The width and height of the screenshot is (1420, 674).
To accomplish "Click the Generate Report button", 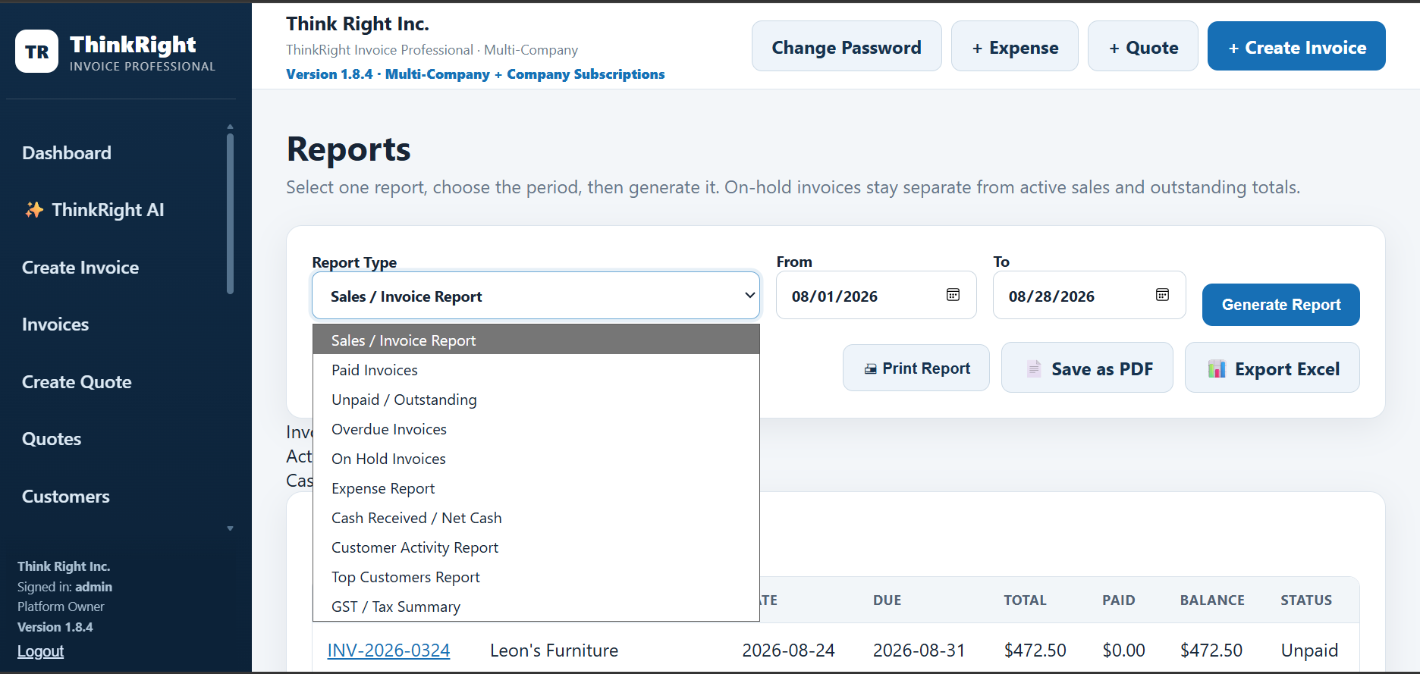I will 1280,305.
